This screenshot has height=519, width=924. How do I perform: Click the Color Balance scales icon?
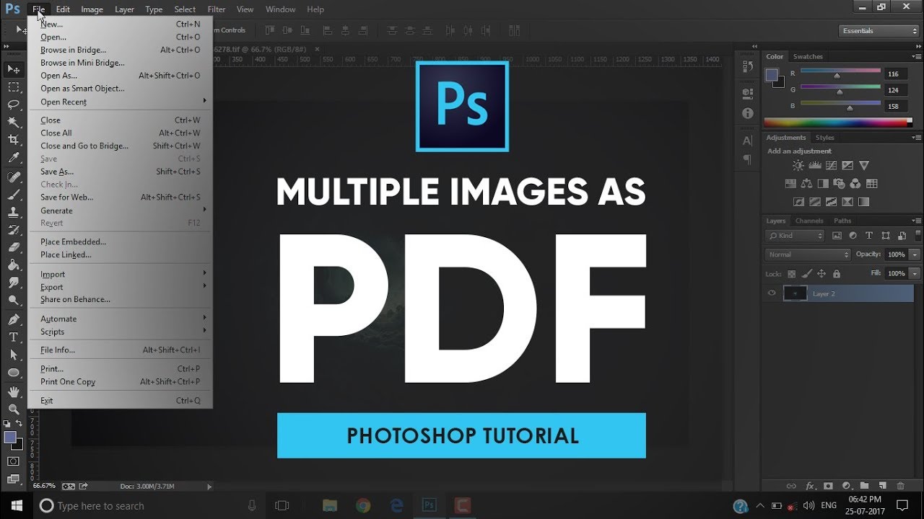pyautogui.click(x=806, y=184)
